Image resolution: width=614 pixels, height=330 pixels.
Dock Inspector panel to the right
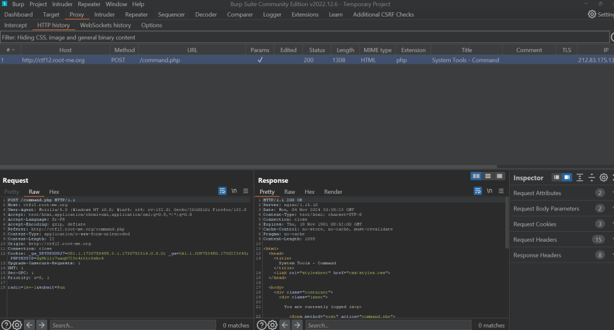(x=567, y=177)
